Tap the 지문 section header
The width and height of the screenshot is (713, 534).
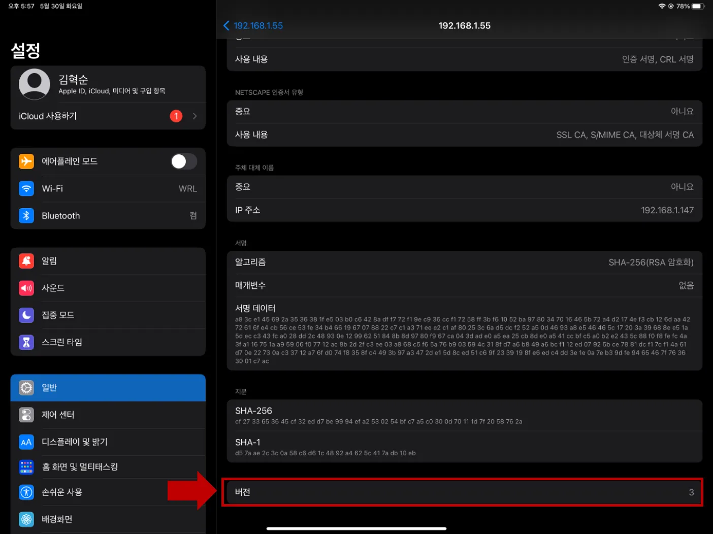click(x=241, y=391)
